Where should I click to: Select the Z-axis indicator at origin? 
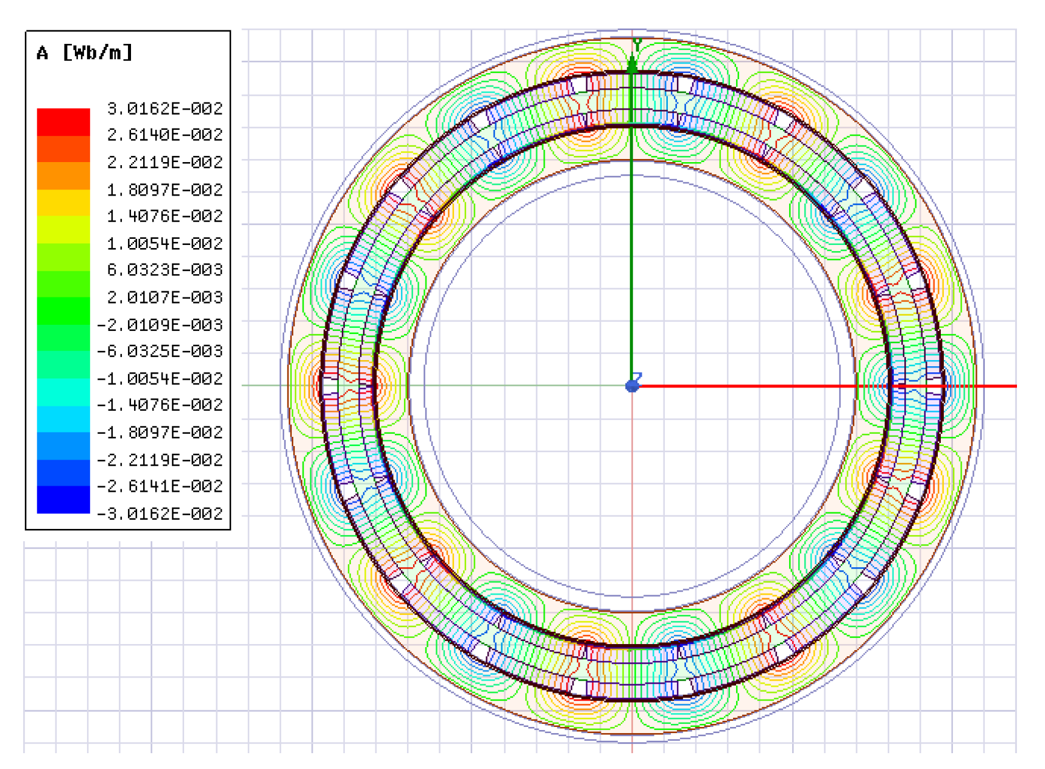tap(639, 376)
